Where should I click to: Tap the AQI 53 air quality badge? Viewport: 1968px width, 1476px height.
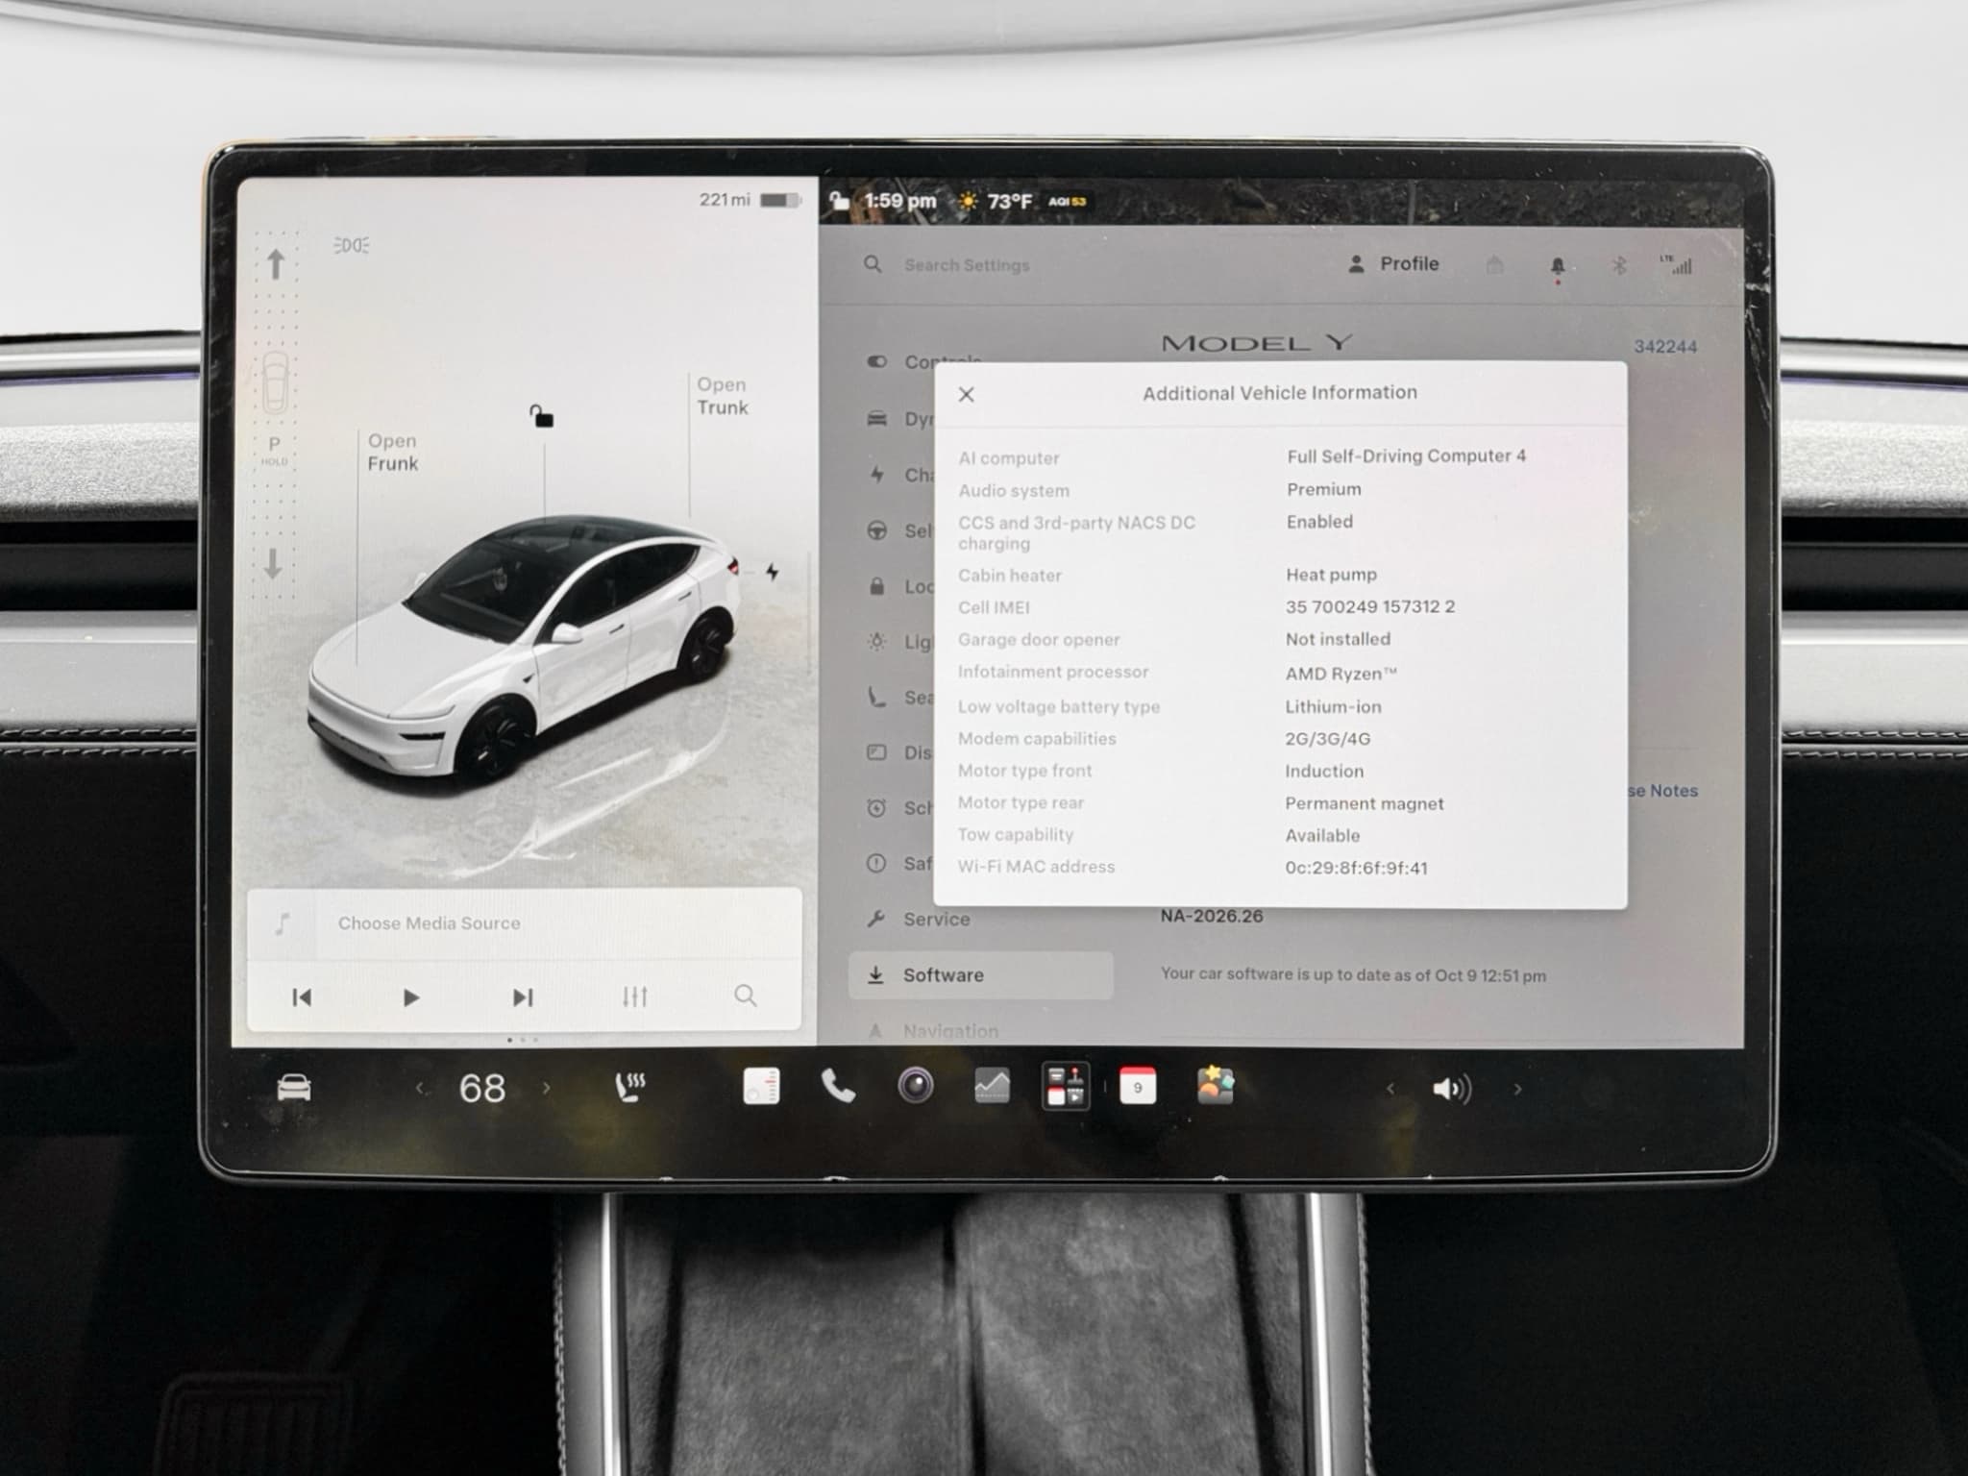click(x=1067, y=201)
